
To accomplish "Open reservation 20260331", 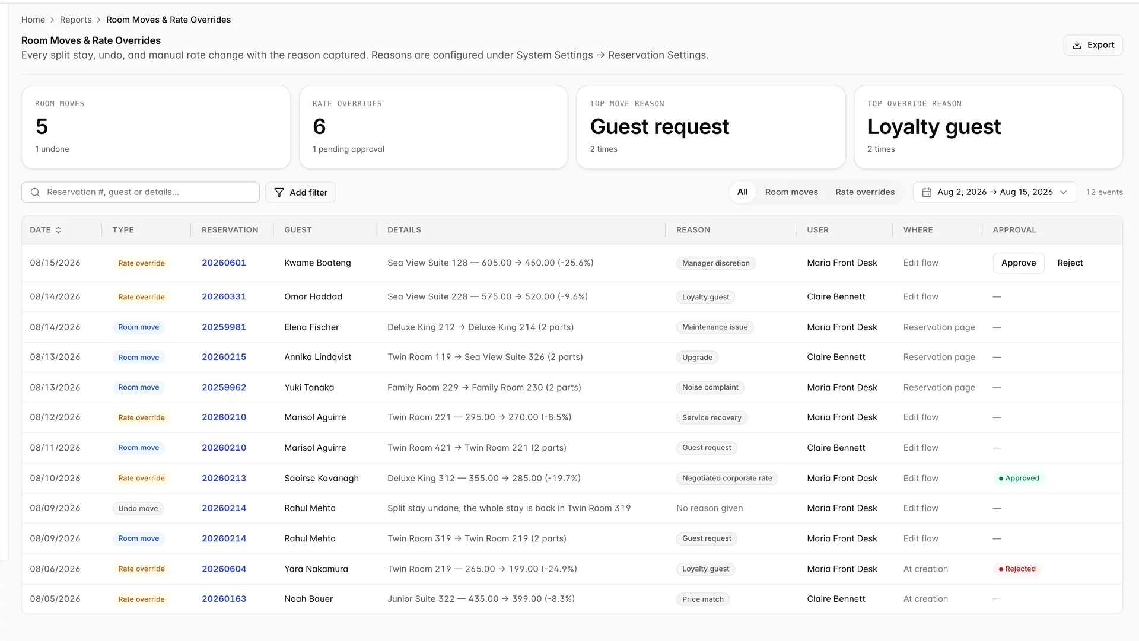I will (224, 296).
